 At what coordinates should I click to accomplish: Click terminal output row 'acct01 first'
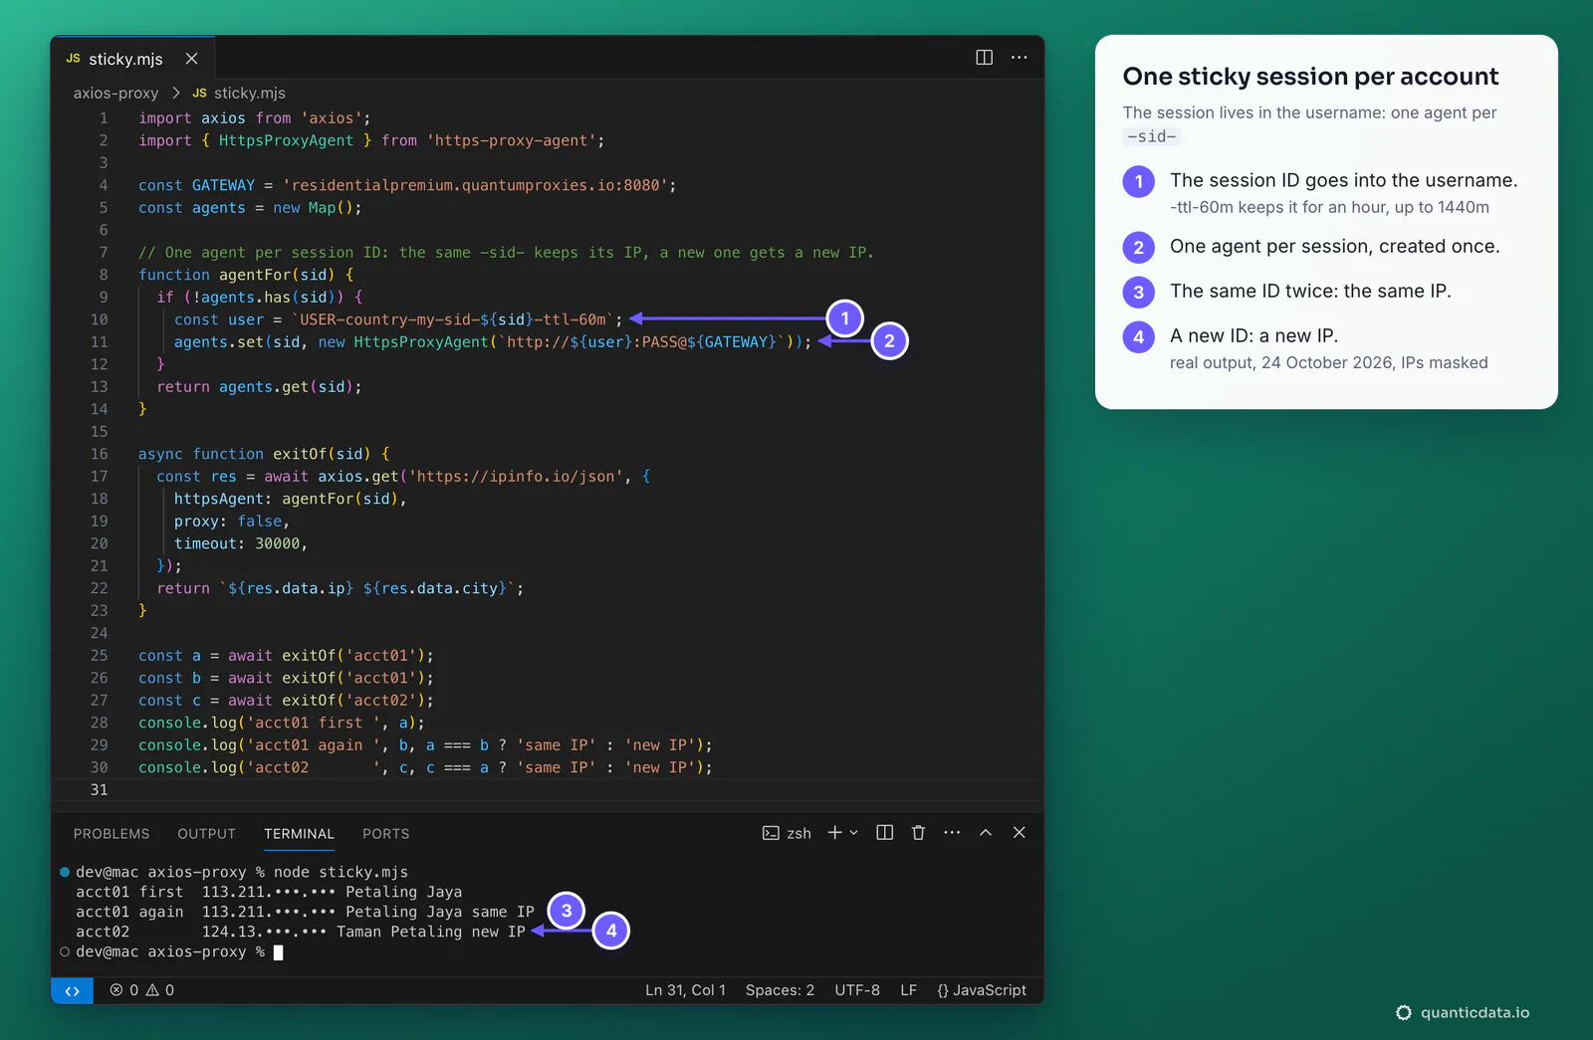tap(269, 892)
